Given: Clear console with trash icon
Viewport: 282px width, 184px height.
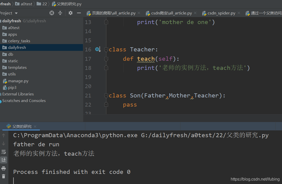Looking at the screenshot, I should 4,176.
